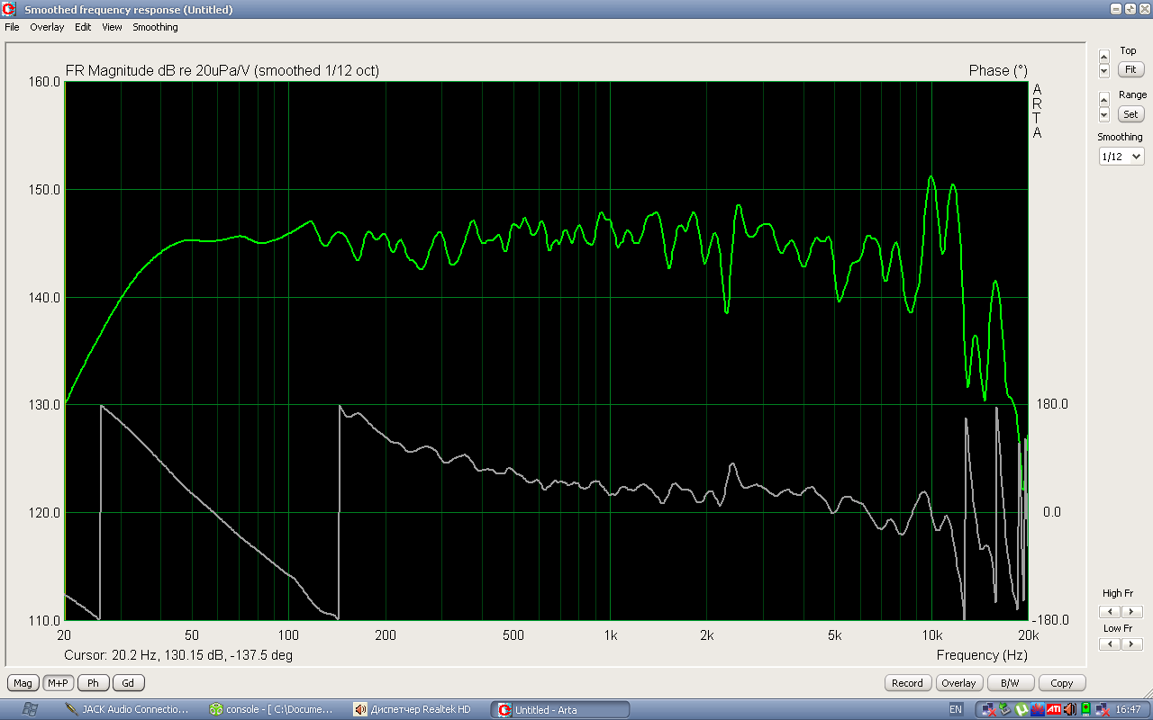1153x720 pixels.
Task: Toggle B/W color mode button
Action: pyautogui.click(x=1011, y=683)
